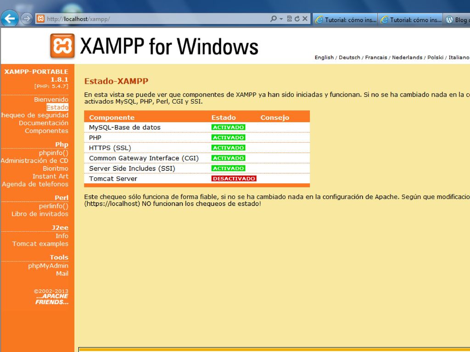Open phpinfo() link
This screenshot has width=470, height=352.
point(53,153)
